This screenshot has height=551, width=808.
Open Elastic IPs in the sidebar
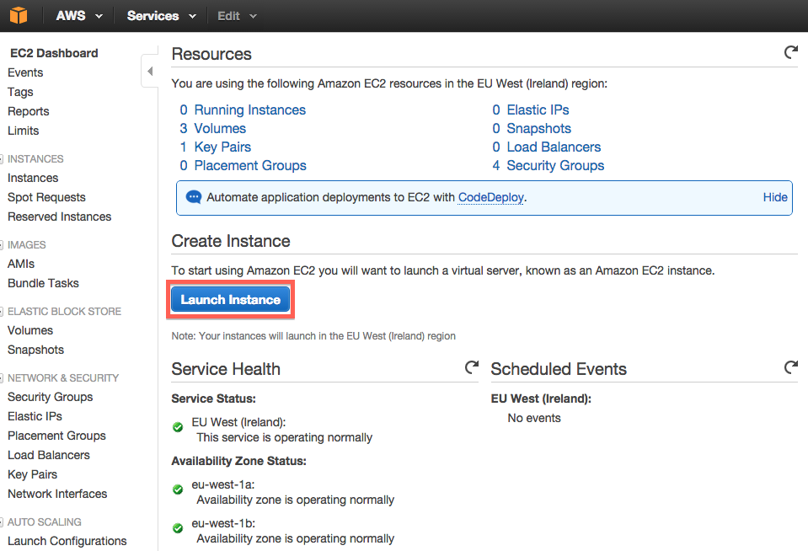(35, 416)
